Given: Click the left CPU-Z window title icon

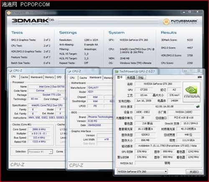Looking at the screenshot, I should 10,71.
